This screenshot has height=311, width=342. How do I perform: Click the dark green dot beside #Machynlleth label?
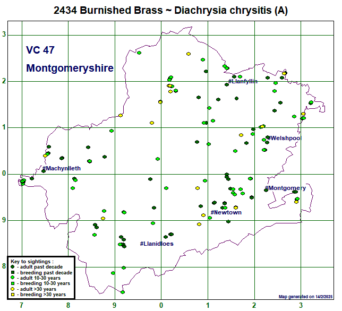coord(44,171)
